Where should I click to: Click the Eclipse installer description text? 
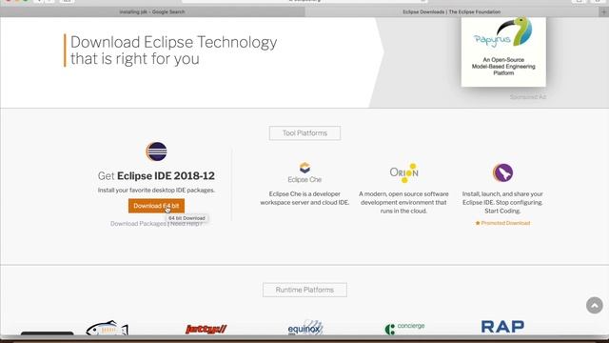click(x=502, y=202)
